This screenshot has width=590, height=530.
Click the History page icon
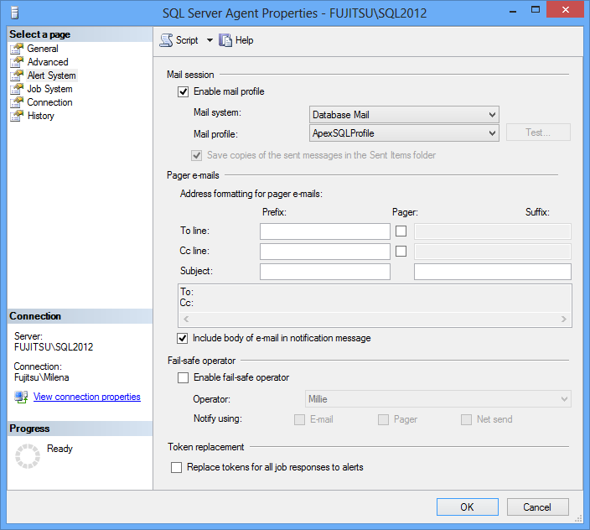[x=17, y=116]
